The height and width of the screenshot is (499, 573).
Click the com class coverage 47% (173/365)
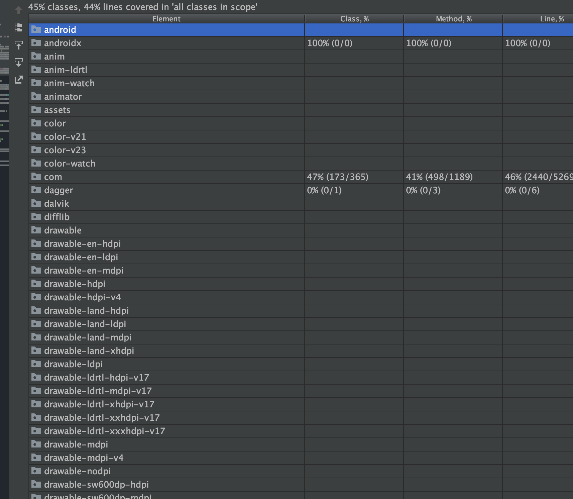(338, 177)
